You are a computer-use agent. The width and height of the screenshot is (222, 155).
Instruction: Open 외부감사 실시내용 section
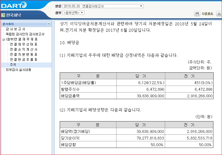coord(18,70)
